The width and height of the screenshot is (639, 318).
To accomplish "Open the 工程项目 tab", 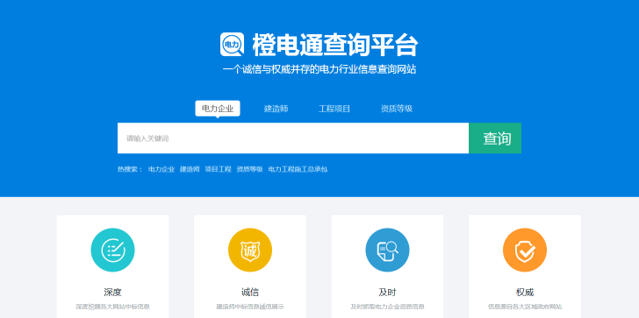I will pos(334,109).
